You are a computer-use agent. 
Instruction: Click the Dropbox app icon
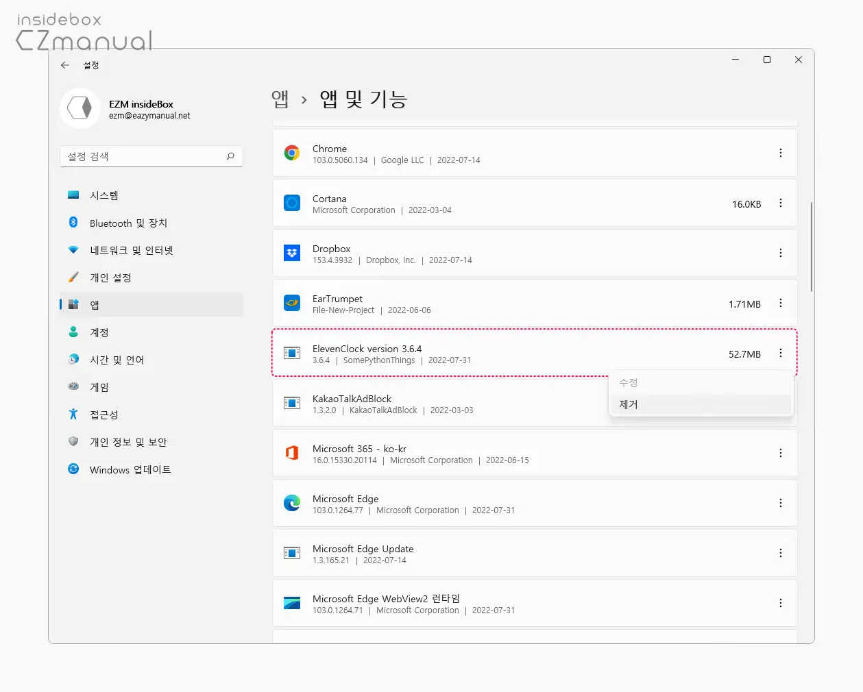(x=292, y=254)
